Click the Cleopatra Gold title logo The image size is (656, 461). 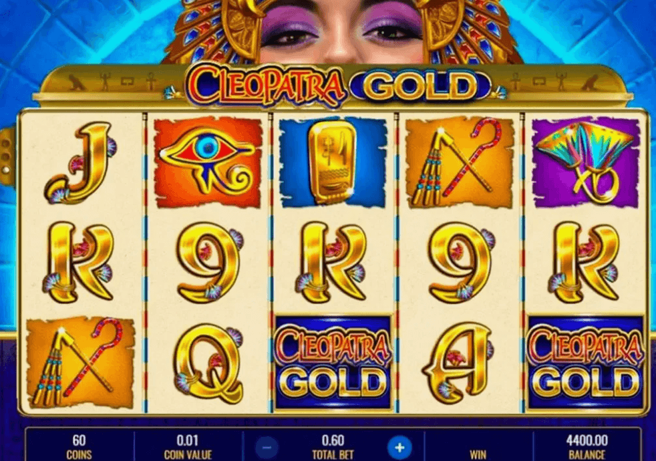338,86
